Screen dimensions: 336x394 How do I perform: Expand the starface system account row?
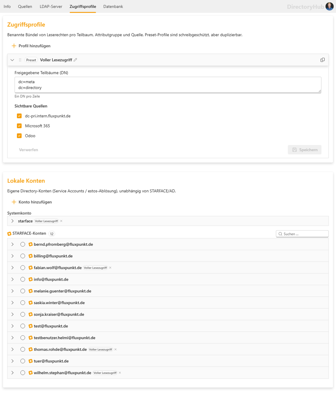tap(12, 221)
